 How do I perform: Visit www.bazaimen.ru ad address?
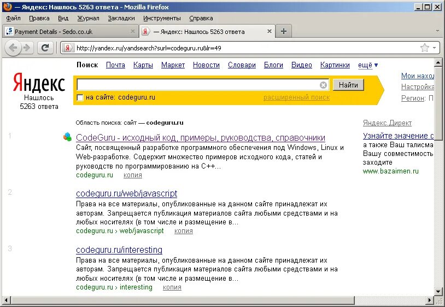click(390, 171)
